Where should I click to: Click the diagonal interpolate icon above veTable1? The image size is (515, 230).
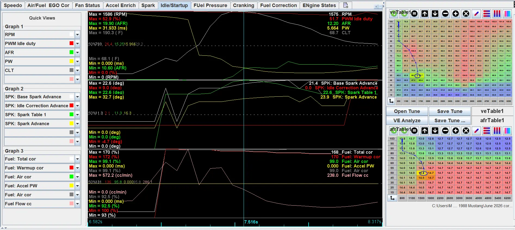(x=476, y=14)
